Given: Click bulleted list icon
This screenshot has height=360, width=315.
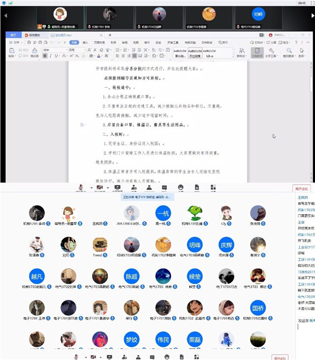Looking at the screenshot, I should click(x=118, y=50).
